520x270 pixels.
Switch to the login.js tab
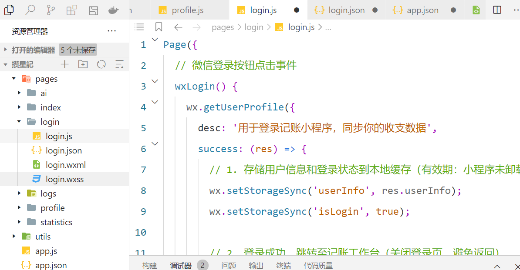(268, 10)
